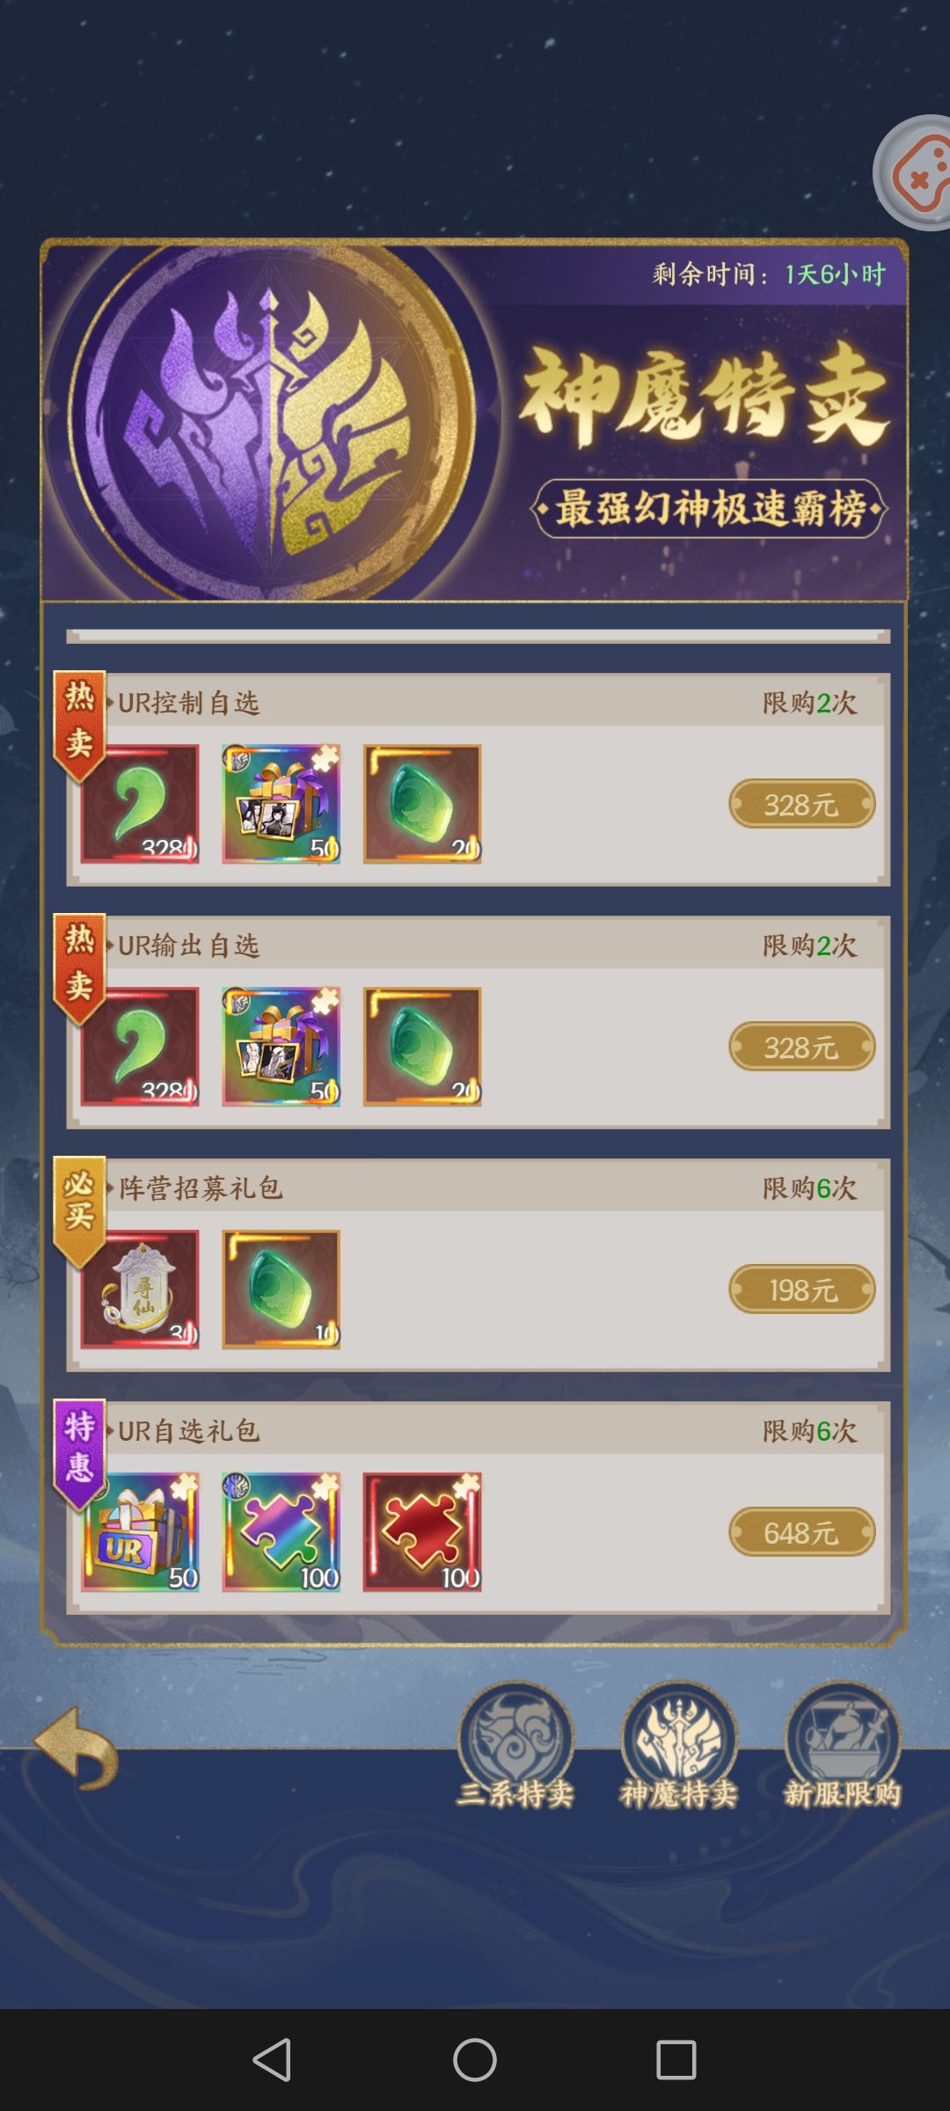Buy UR输出自选 for 328元
This screenshot has height=2111, width=950.
point(801,1047)
